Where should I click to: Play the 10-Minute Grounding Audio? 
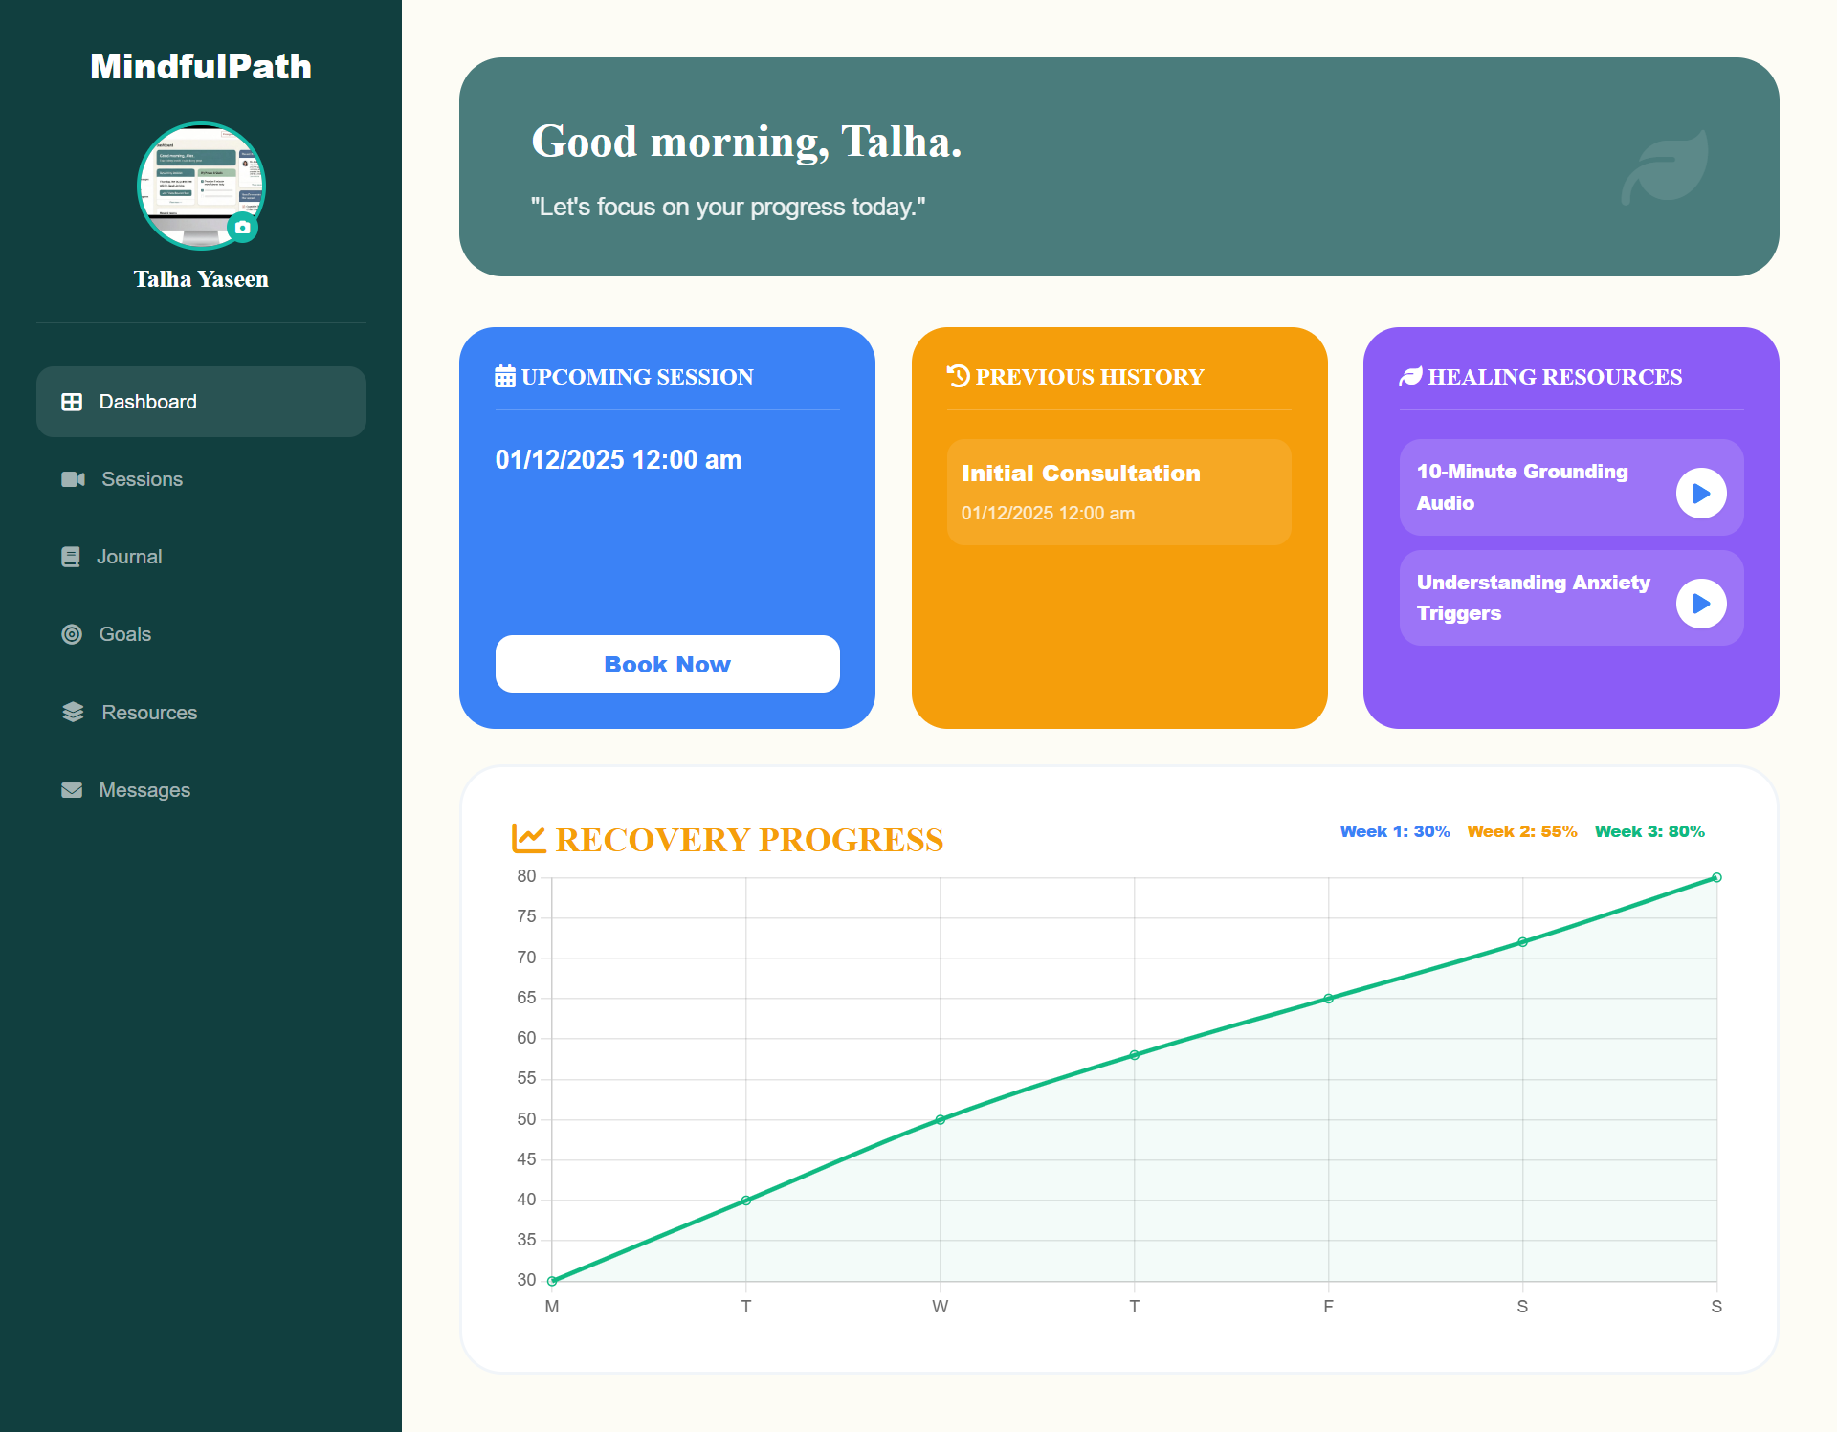(x=1701, y=493)
